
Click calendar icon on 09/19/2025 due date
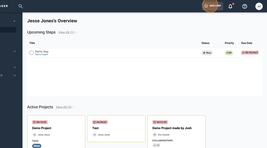pos(243,52)
